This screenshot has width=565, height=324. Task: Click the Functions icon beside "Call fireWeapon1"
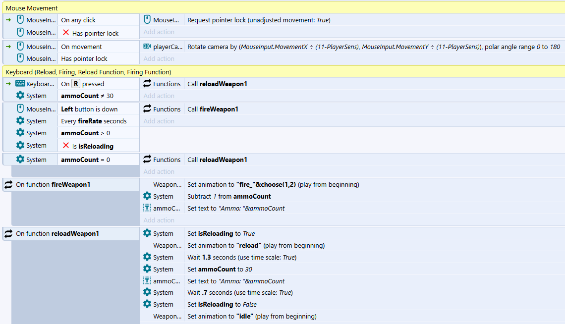pyautogui.click(x=147, y=109)
